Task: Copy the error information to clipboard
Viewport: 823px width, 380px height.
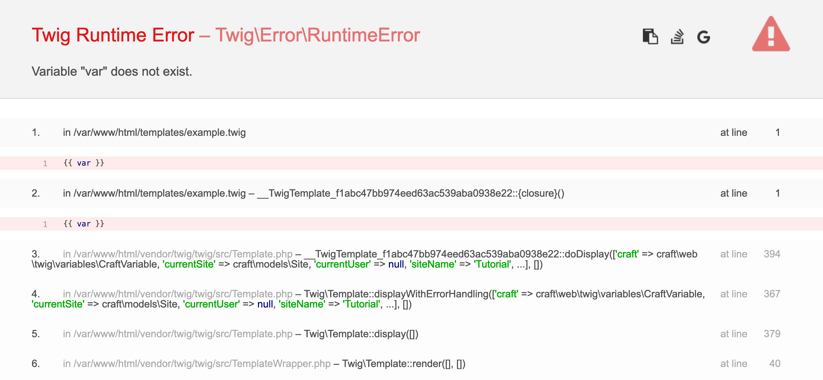Action: (650, 37)
